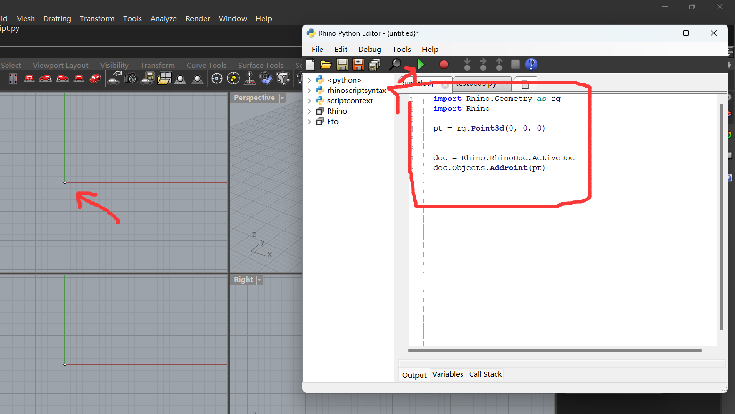The height and width of the screenshot is (414, 735).
Task: Expand the scriptcontext tree node
Action: click(309, 101)
